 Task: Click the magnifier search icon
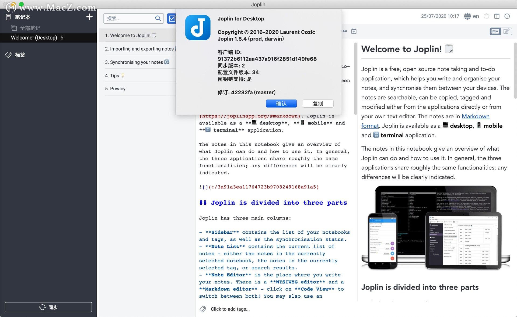[x=158, y=18]
